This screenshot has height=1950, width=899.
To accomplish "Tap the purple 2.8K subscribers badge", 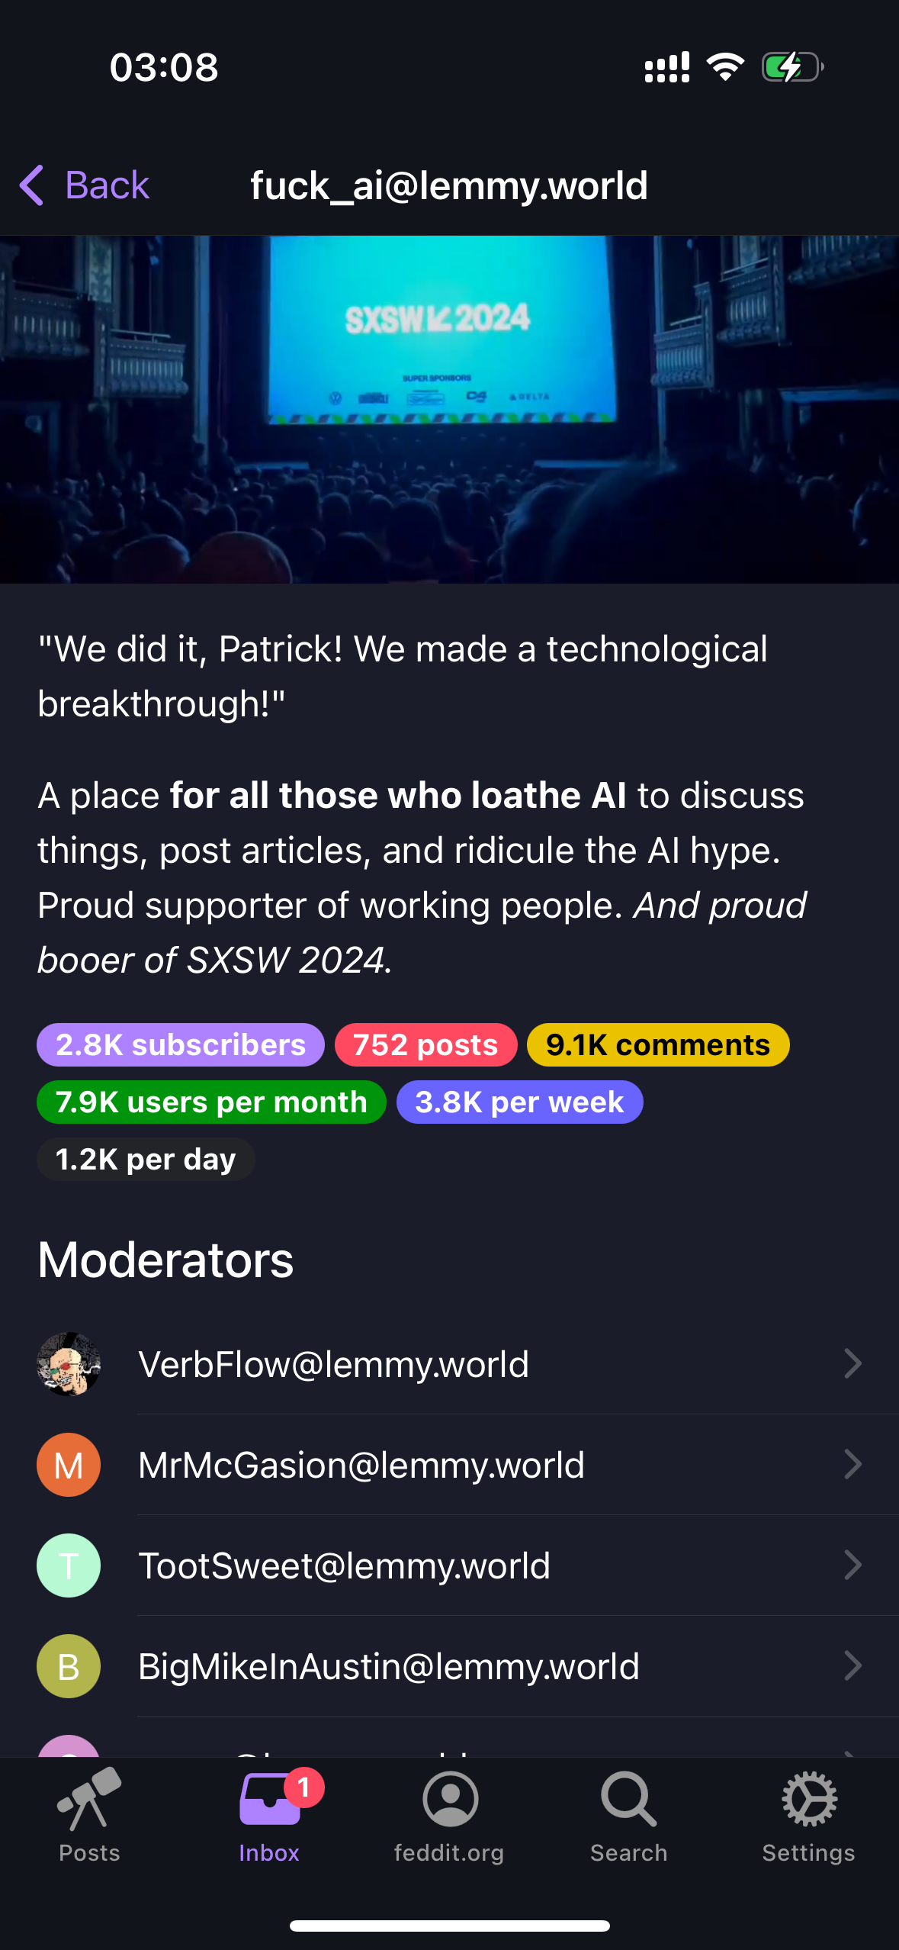I will 181,1045.
